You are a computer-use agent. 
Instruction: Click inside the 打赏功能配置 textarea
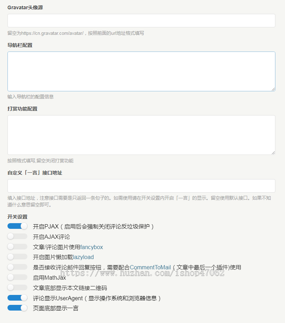[x=141, y=135]
